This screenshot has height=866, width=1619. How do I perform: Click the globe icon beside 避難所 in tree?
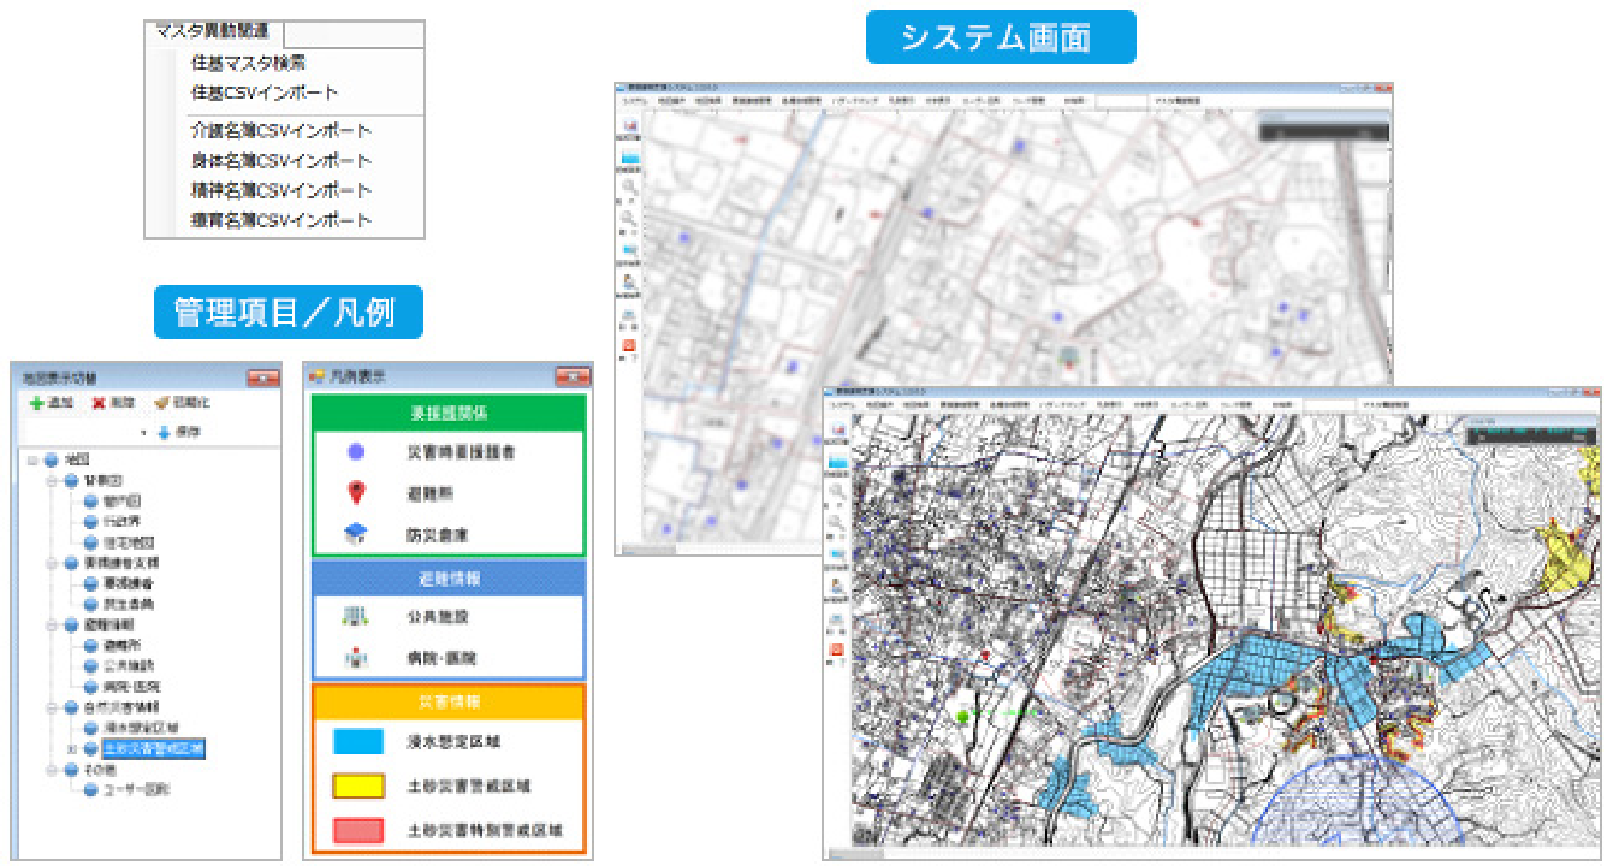[91, 646]
